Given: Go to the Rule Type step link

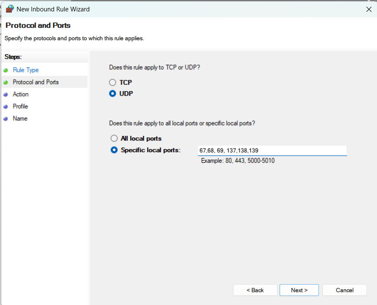Looking at the screenshot, I should (x=26, y=70).
